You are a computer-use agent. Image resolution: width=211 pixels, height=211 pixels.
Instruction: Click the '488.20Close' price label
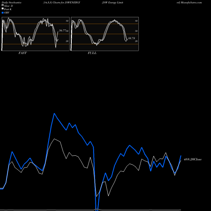pos(193,160)
